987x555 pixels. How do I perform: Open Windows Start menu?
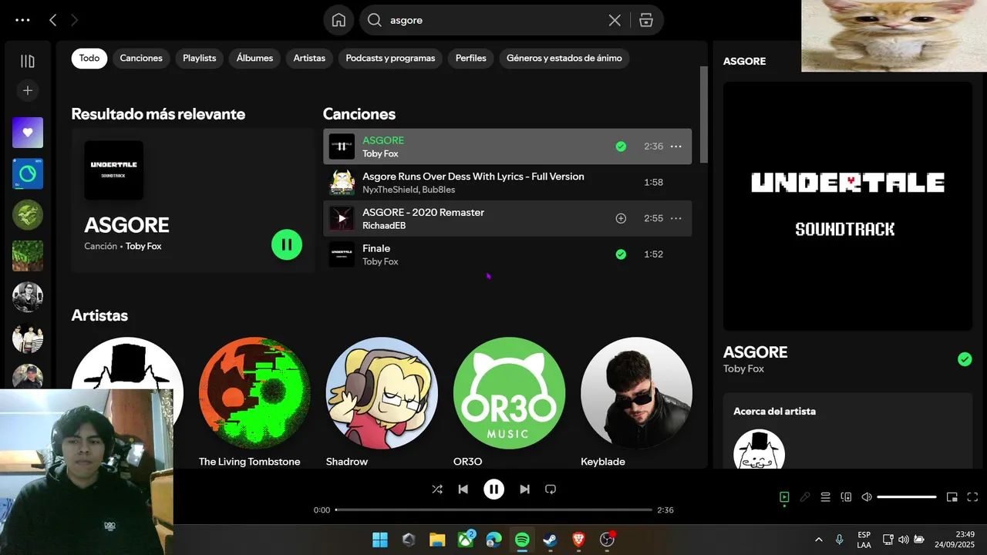pos(380,540)
